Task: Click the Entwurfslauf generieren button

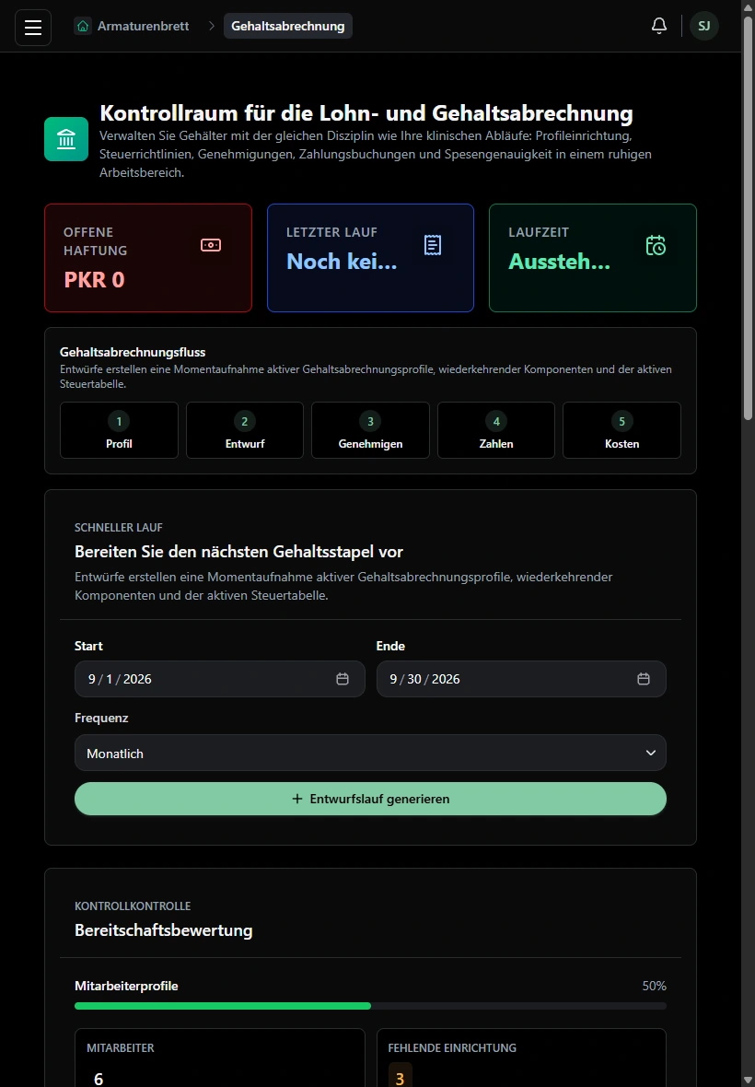Action: coord(370,799)
